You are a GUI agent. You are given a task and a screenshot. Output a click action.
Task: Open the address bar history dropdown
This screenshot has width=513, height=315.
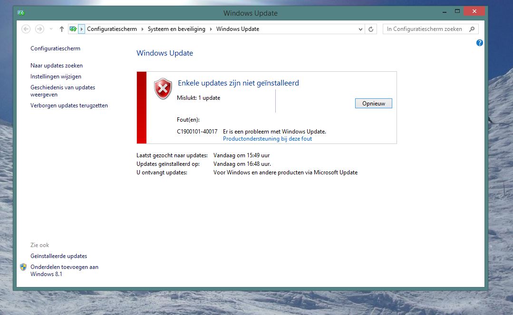pyautogui.click(x=360, y=29)
